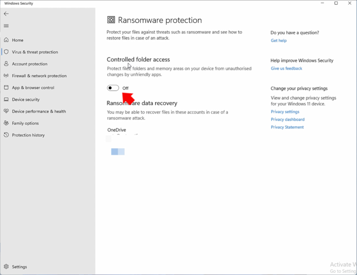Open the Home page
This screenshot has height=275, width=357.
coord(18,40)
